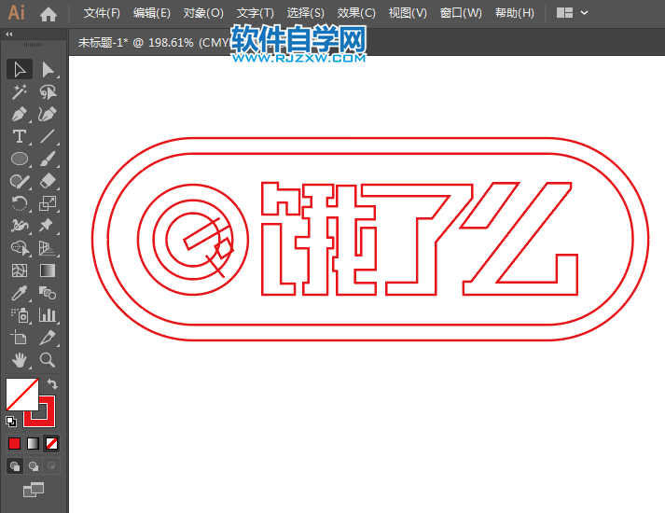
Task: Select the Zoom magnifier tool
Action: pyautogui.click(x=48, y=360)
